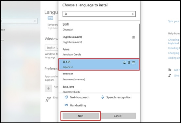The image size is (181, 123).
Task: Click the Cancel button
Action: [x=117, y=116]
